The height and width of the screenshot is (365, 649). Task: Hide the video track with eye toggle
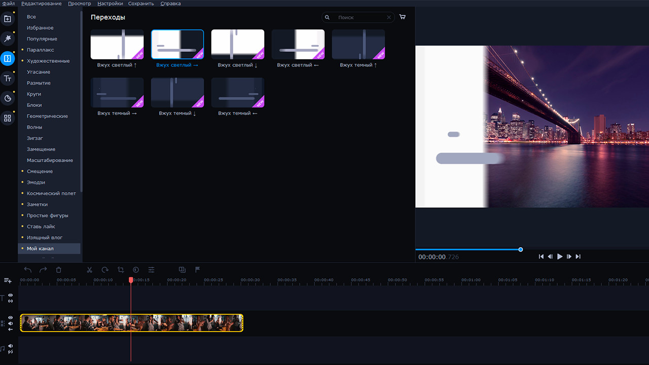point(10,317)
